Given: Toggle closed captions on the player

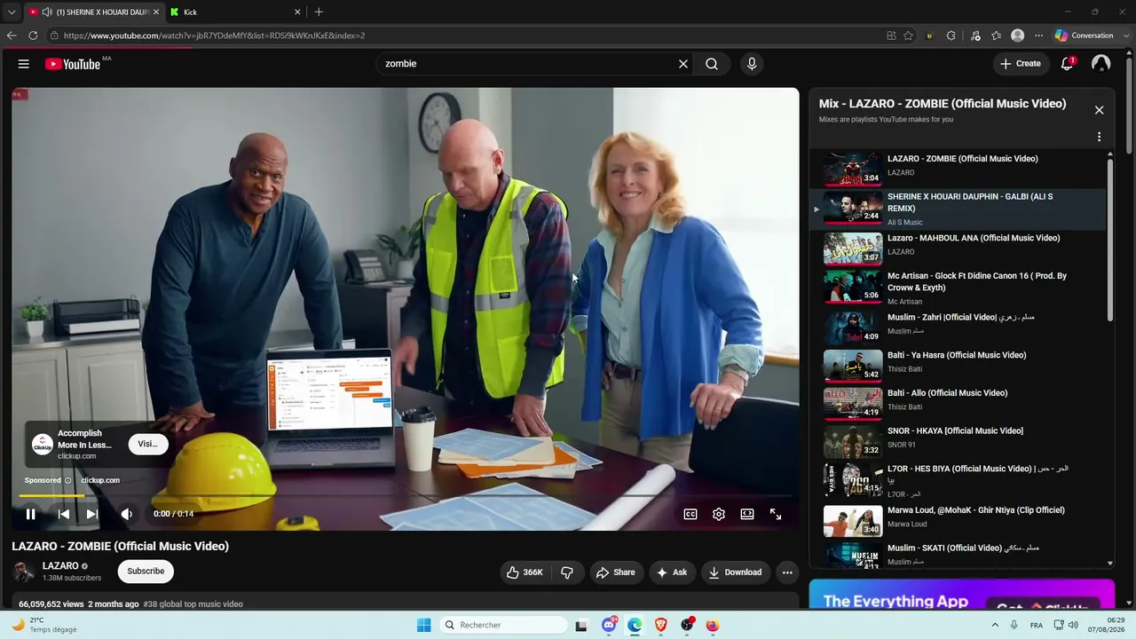Looking at the screenshot, I should coord(690,514).
